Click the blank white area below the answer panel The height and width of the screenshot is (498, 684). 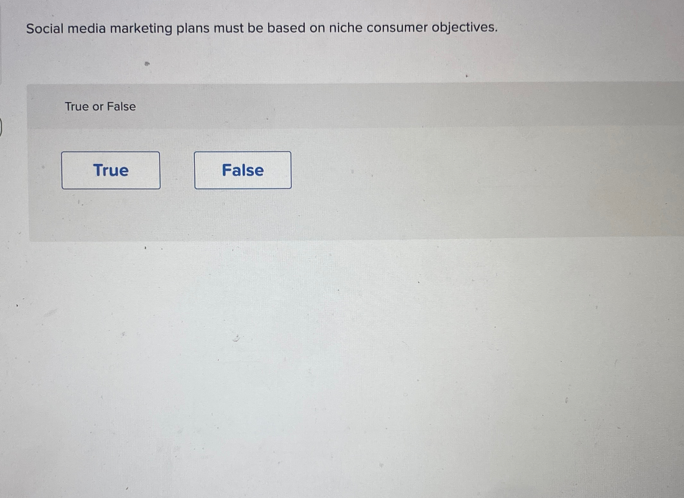340,369
